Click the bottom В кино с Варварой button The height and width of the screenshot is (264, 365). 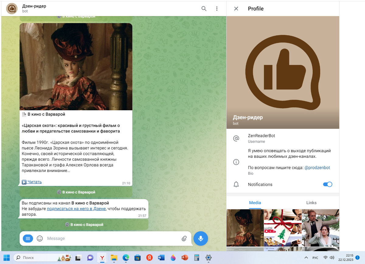click(84, 225)
